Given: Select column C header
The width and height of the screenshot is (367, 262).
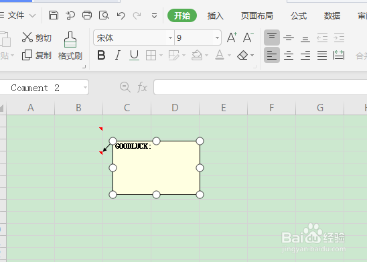Looking at the screenshot, I should (127, 108).
